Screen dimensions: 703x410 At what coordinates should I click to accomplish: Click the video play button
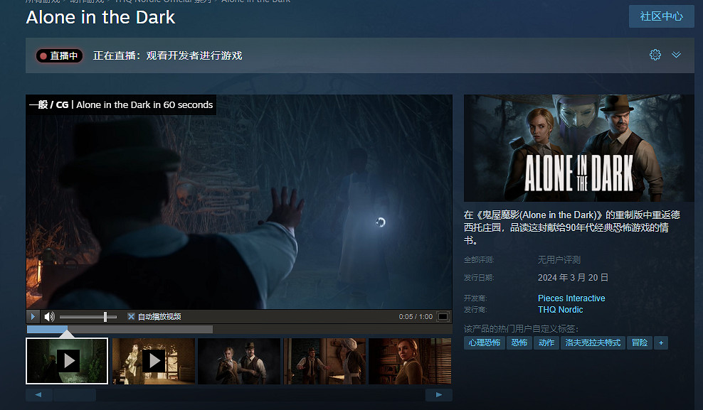33,316
